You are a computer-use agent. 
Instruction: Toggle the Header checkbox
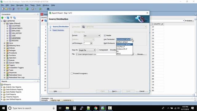[105, 35]
